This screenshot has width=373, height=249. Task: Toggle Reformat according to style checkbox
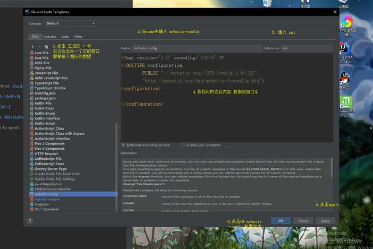click(123, 145)
